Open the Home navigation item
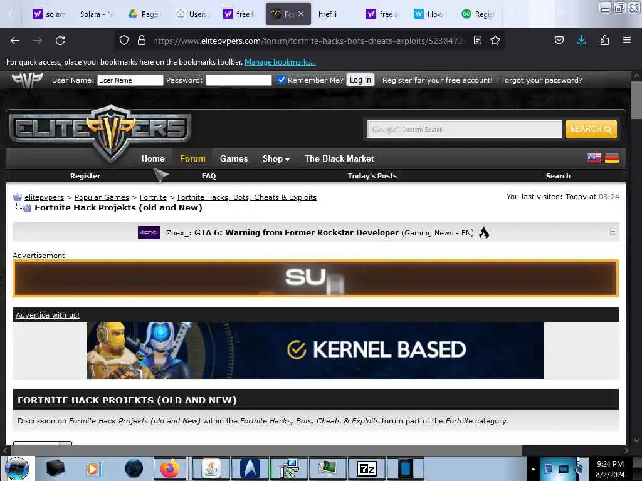Viewport: 642px width, 481px height. click(153, 158)
